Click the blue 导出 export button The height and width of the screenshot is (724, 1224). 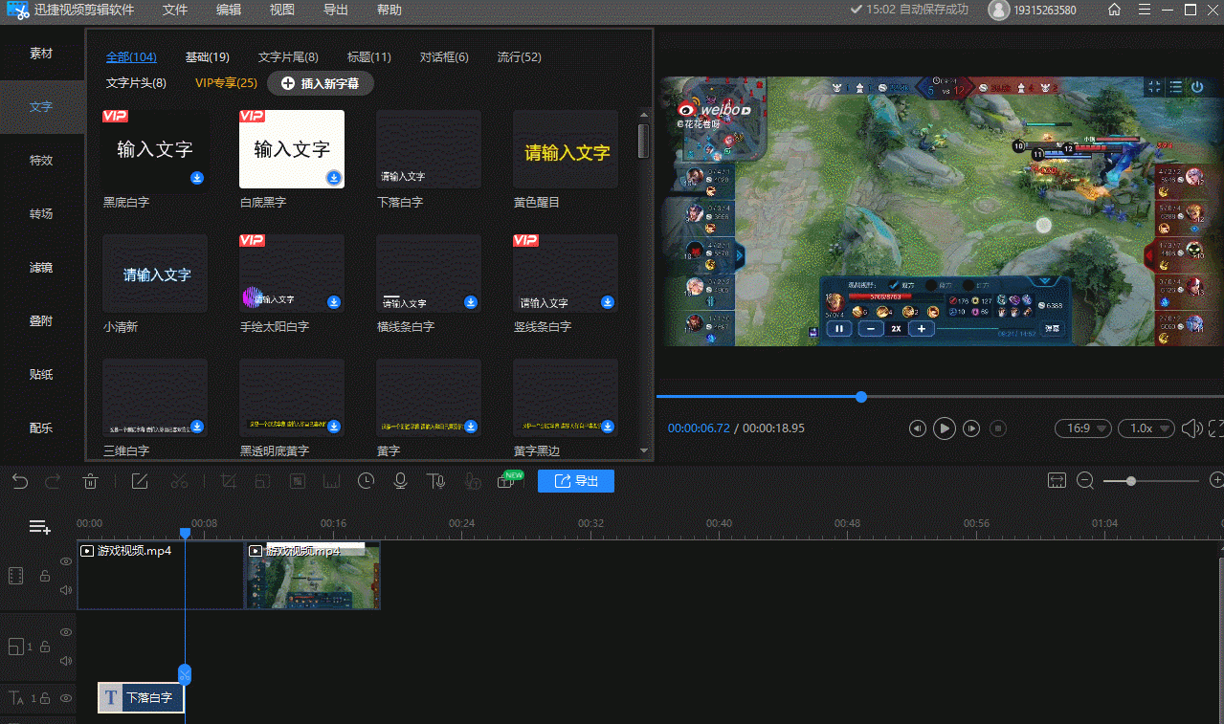[576, 481]
